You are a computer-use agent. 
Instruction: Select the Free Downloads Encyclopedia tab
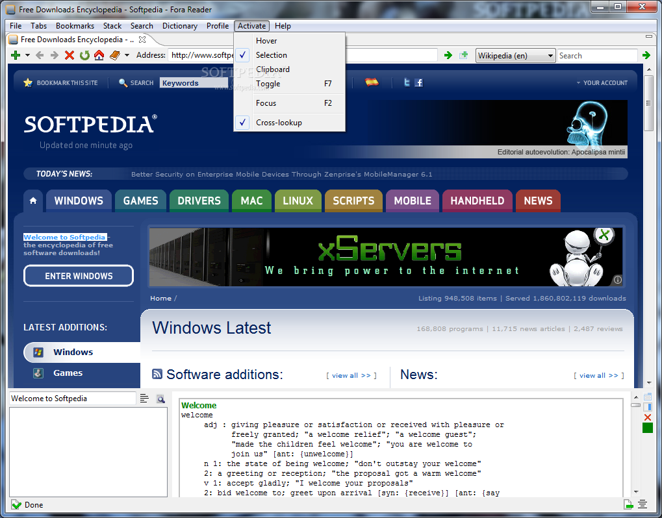(x=77, y=40)
